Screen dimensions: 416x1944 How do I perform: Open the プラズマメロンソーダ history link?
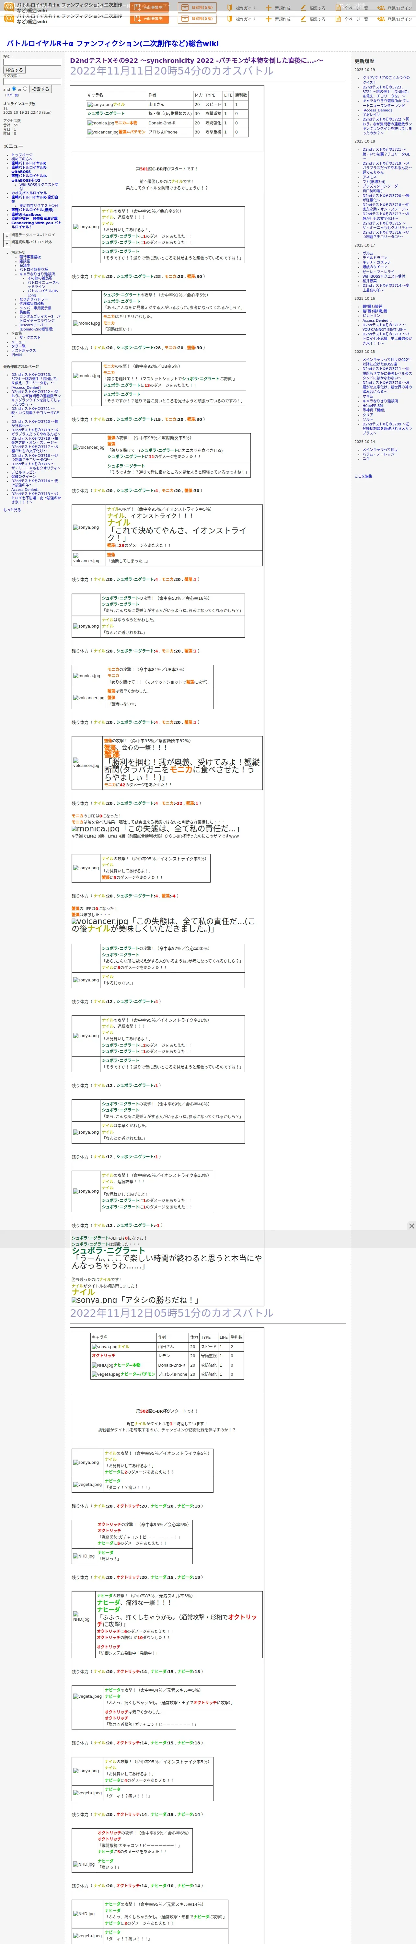click(380, 186)
